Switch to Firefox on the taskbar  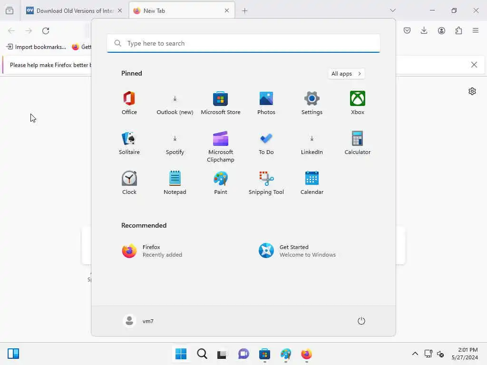pyautogui.click(x=306, y=354)
